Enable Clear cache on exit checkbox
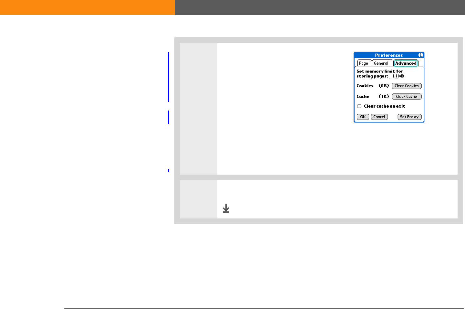 (359, 106)
